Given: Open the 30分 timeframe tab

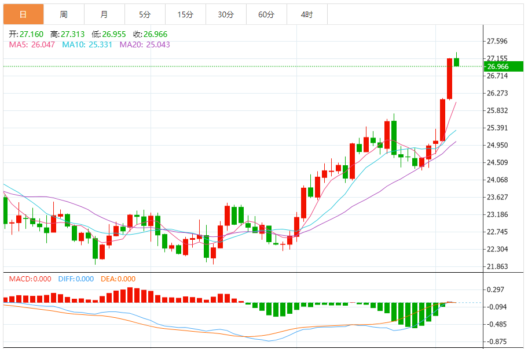Looking at the screenshot, I should click(226, 14).
